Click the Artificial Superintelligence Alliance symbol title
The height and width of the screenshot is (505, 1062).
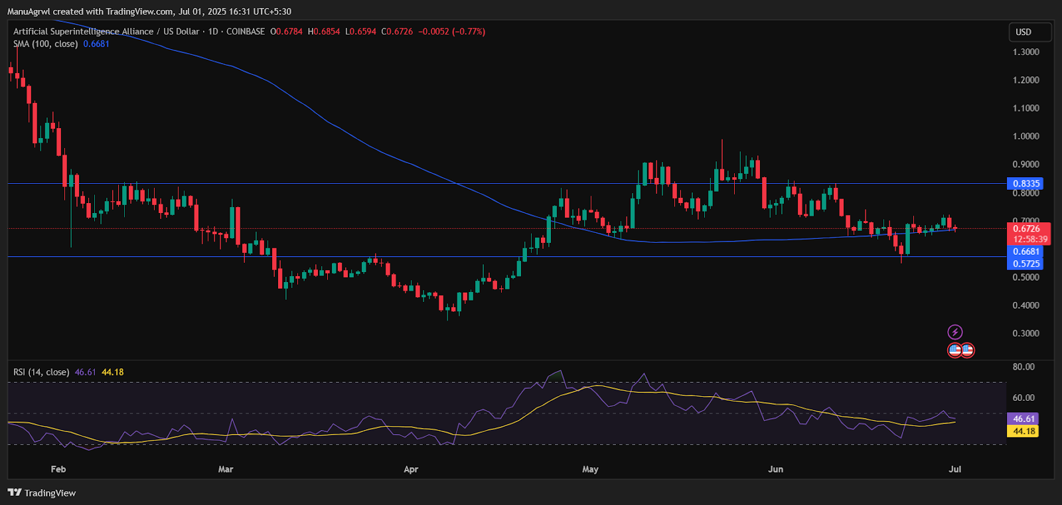[83, 31]
